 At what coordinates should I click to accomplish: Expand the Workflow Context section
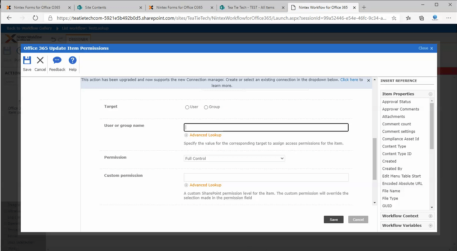(431, 216)
